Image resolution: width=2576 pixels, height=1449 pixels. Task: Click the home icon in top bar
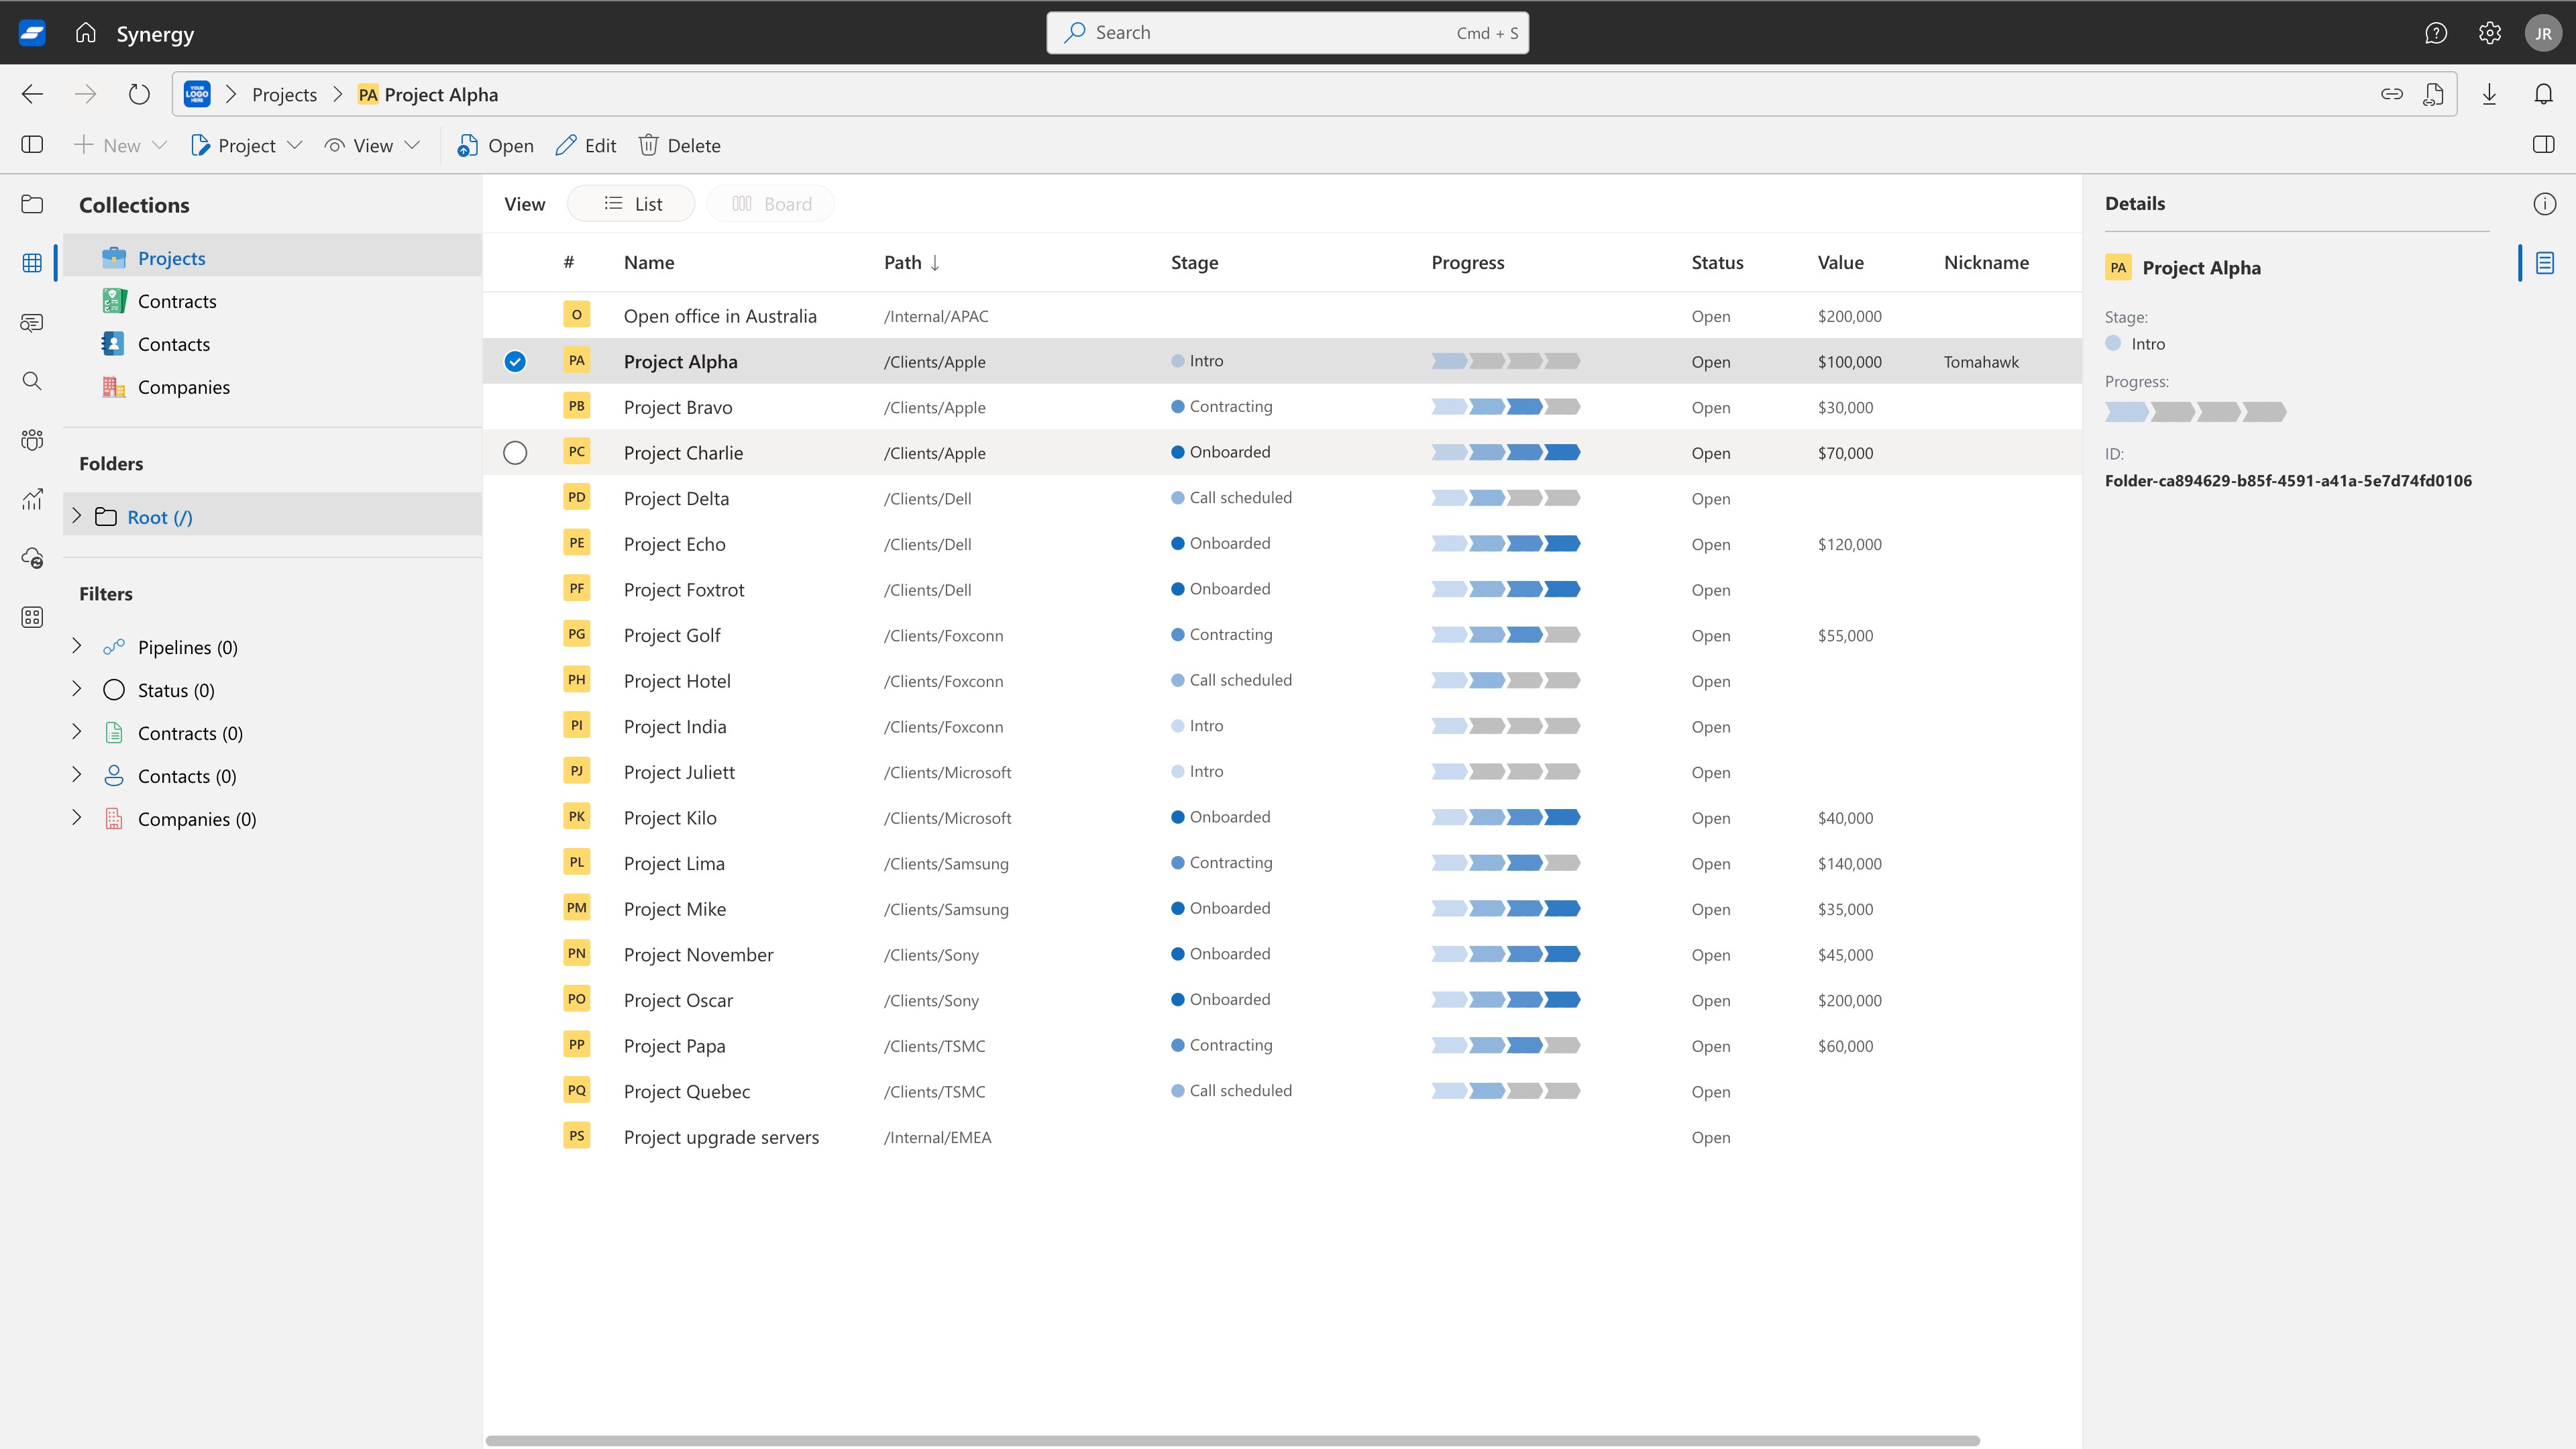86,33
